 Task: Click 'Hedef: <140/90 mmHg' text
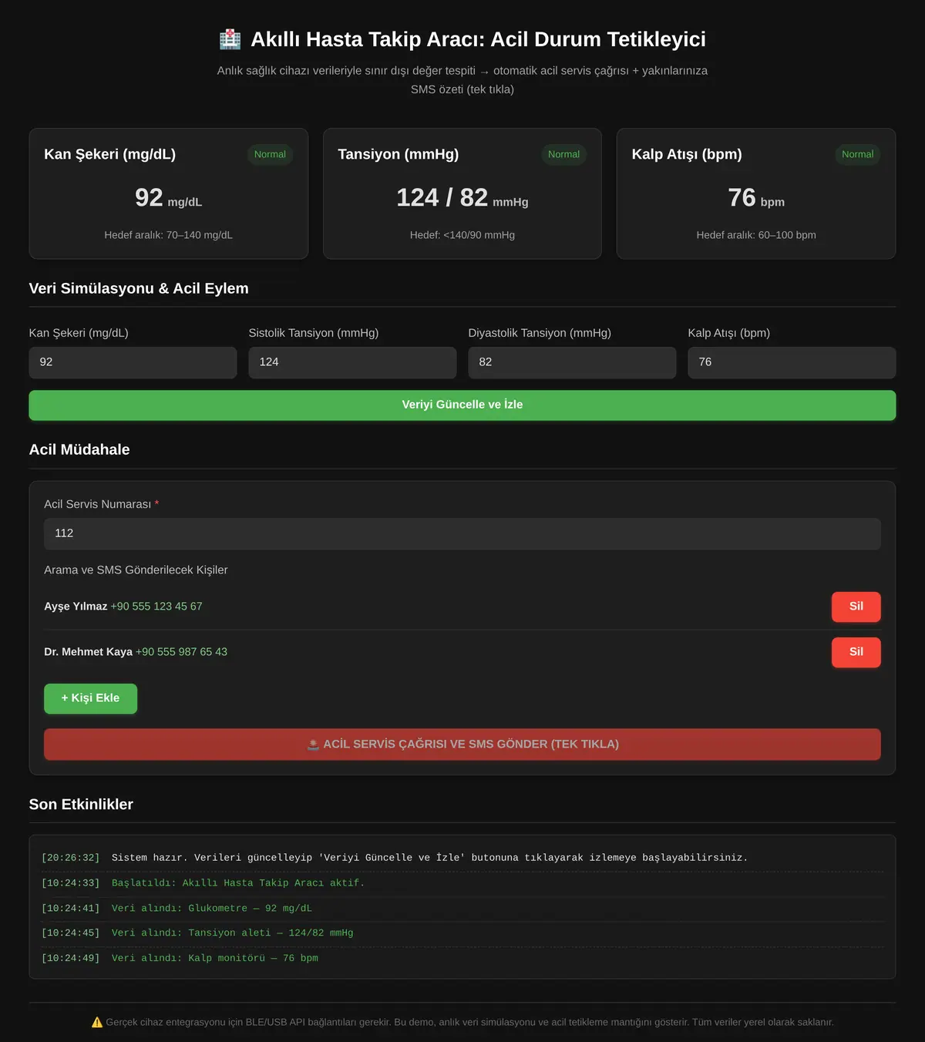click(x=462, y=235)
